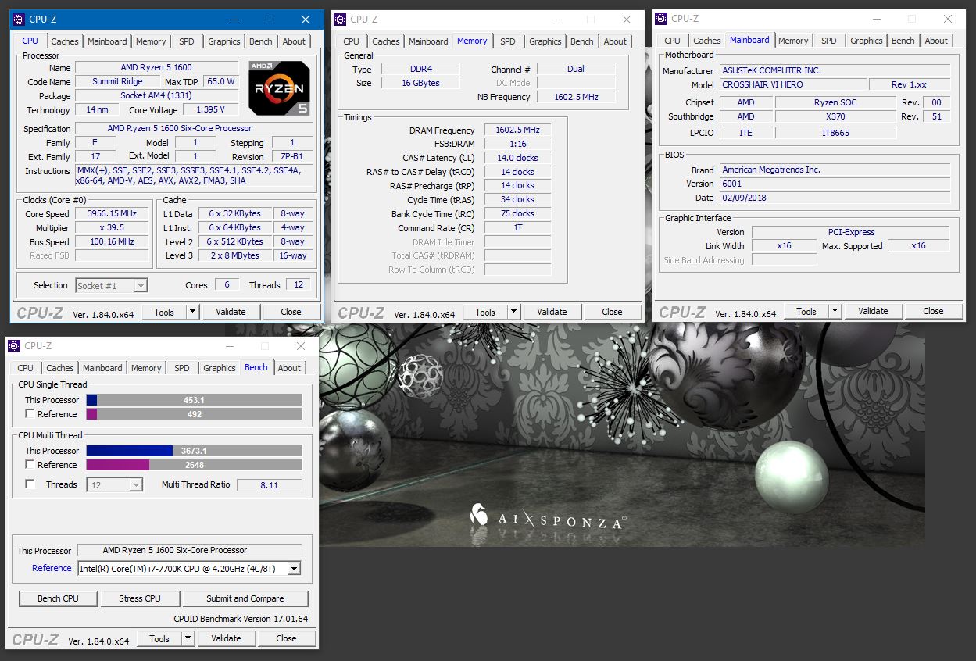Click the Core Speed value 3956.15 MHz
This screenshot has width=976, height=661.
113,213
